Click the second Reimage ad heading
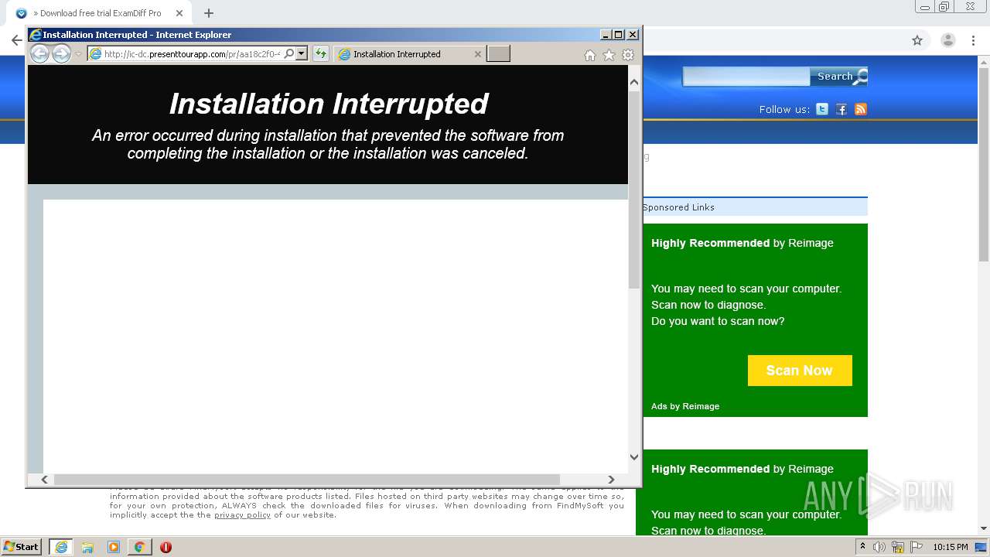Image resolution: width=990 pixels, height=557 pixels. [742, 469]
